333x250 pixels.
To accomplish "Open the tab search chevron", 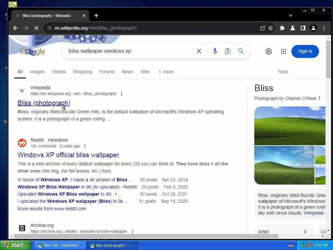I will pyautogui.click(x=291, y=16).
